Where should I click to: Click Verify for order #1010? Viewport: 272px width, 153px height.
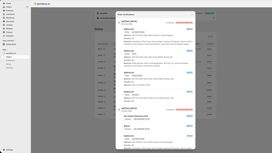[209, 55]
